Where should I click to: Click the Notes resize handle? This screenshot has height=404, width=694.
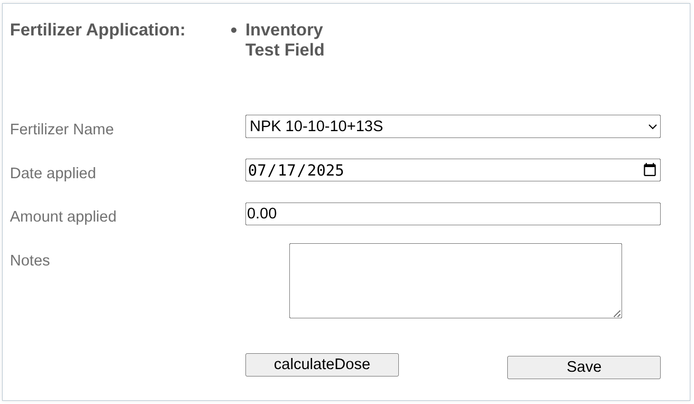pos(618,315)
